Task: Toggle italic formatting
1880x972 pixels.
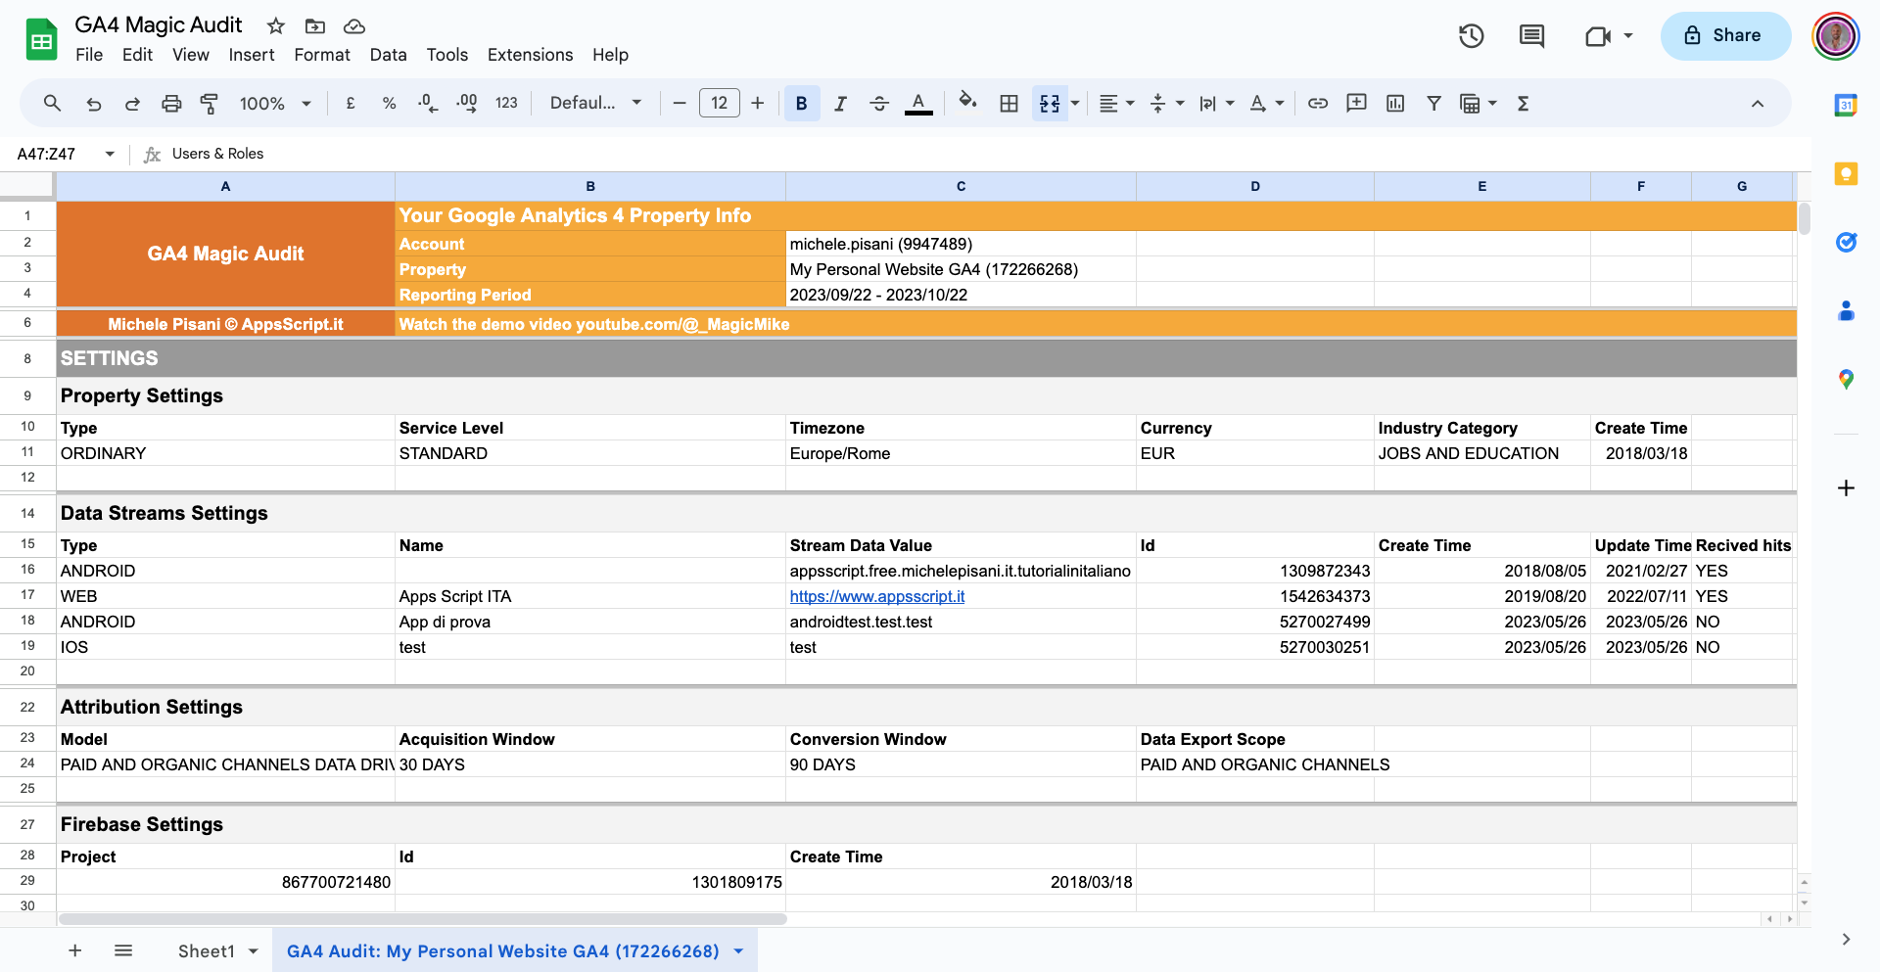Action: [x=840, y=103]
